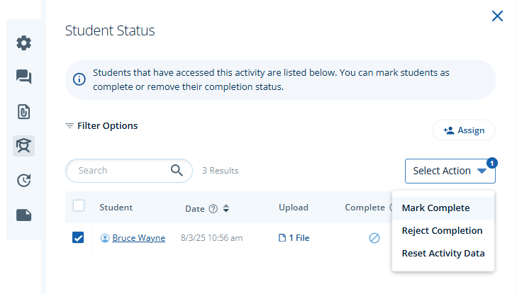Select Reset Activity Data option
The height and width of the screenshot is (294, 517).
[x=443, y=253]
